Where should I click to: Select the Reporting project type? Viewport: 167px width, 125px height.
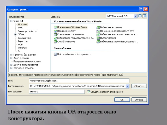pyautogui.click(x=22, y=41)
